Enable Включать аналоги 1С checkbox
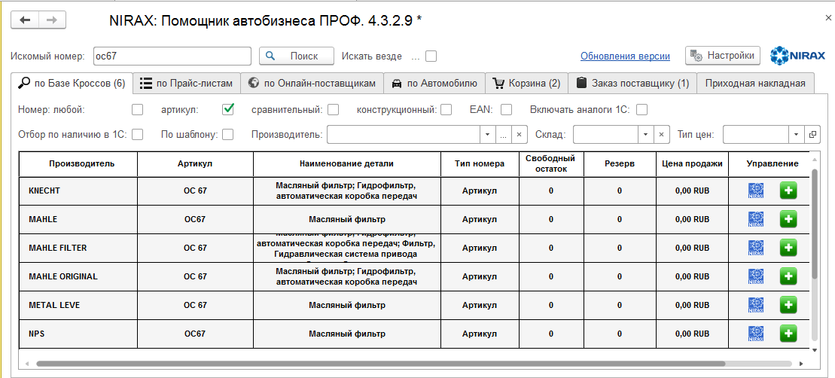The height and width of the screenshot is (378, 835). pyautogui.click(x=641, y=110)
